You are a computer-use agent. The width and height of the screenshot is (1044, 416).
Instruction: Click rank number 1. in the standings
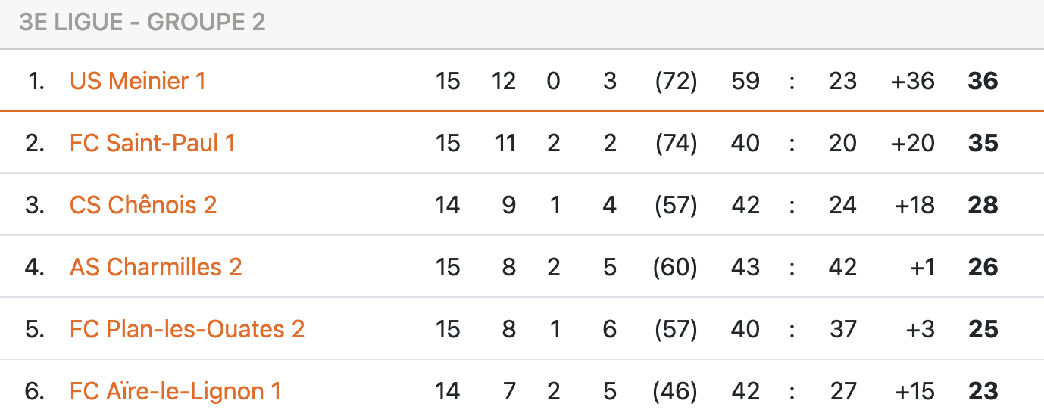(x=36, y=81)
